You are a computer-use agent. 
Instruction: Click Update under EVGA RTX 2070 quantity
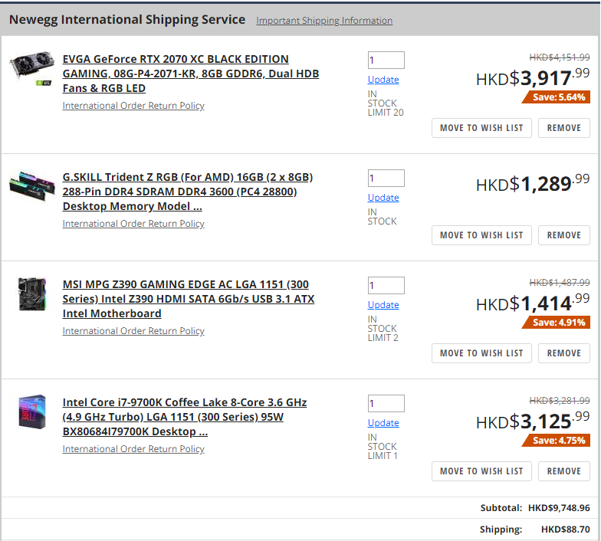pyautogui.click(x=383, y=80)
